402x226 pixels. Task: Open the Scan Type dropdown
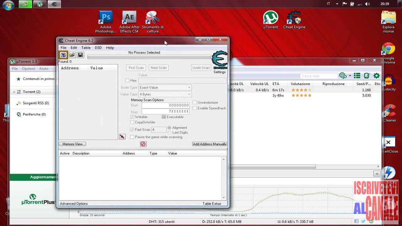click(x=165, y=88)
